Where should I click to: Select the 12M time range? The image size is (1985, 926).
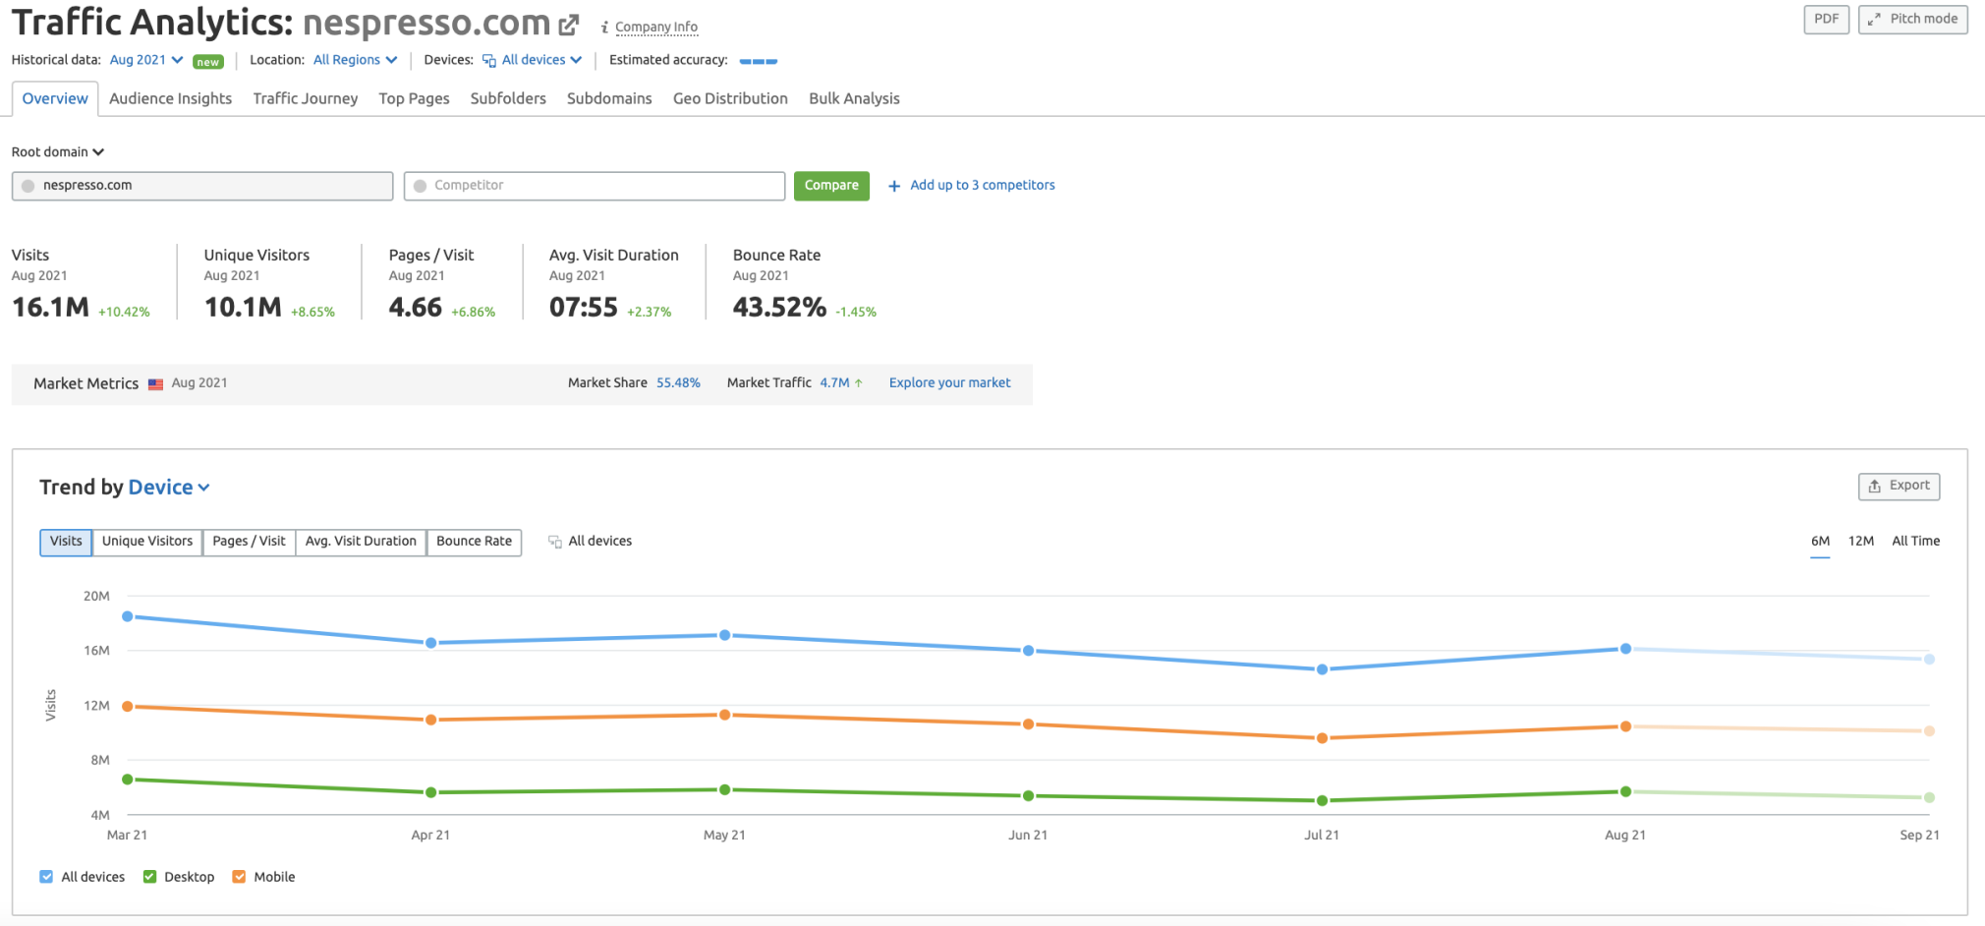click(1860, 542)
